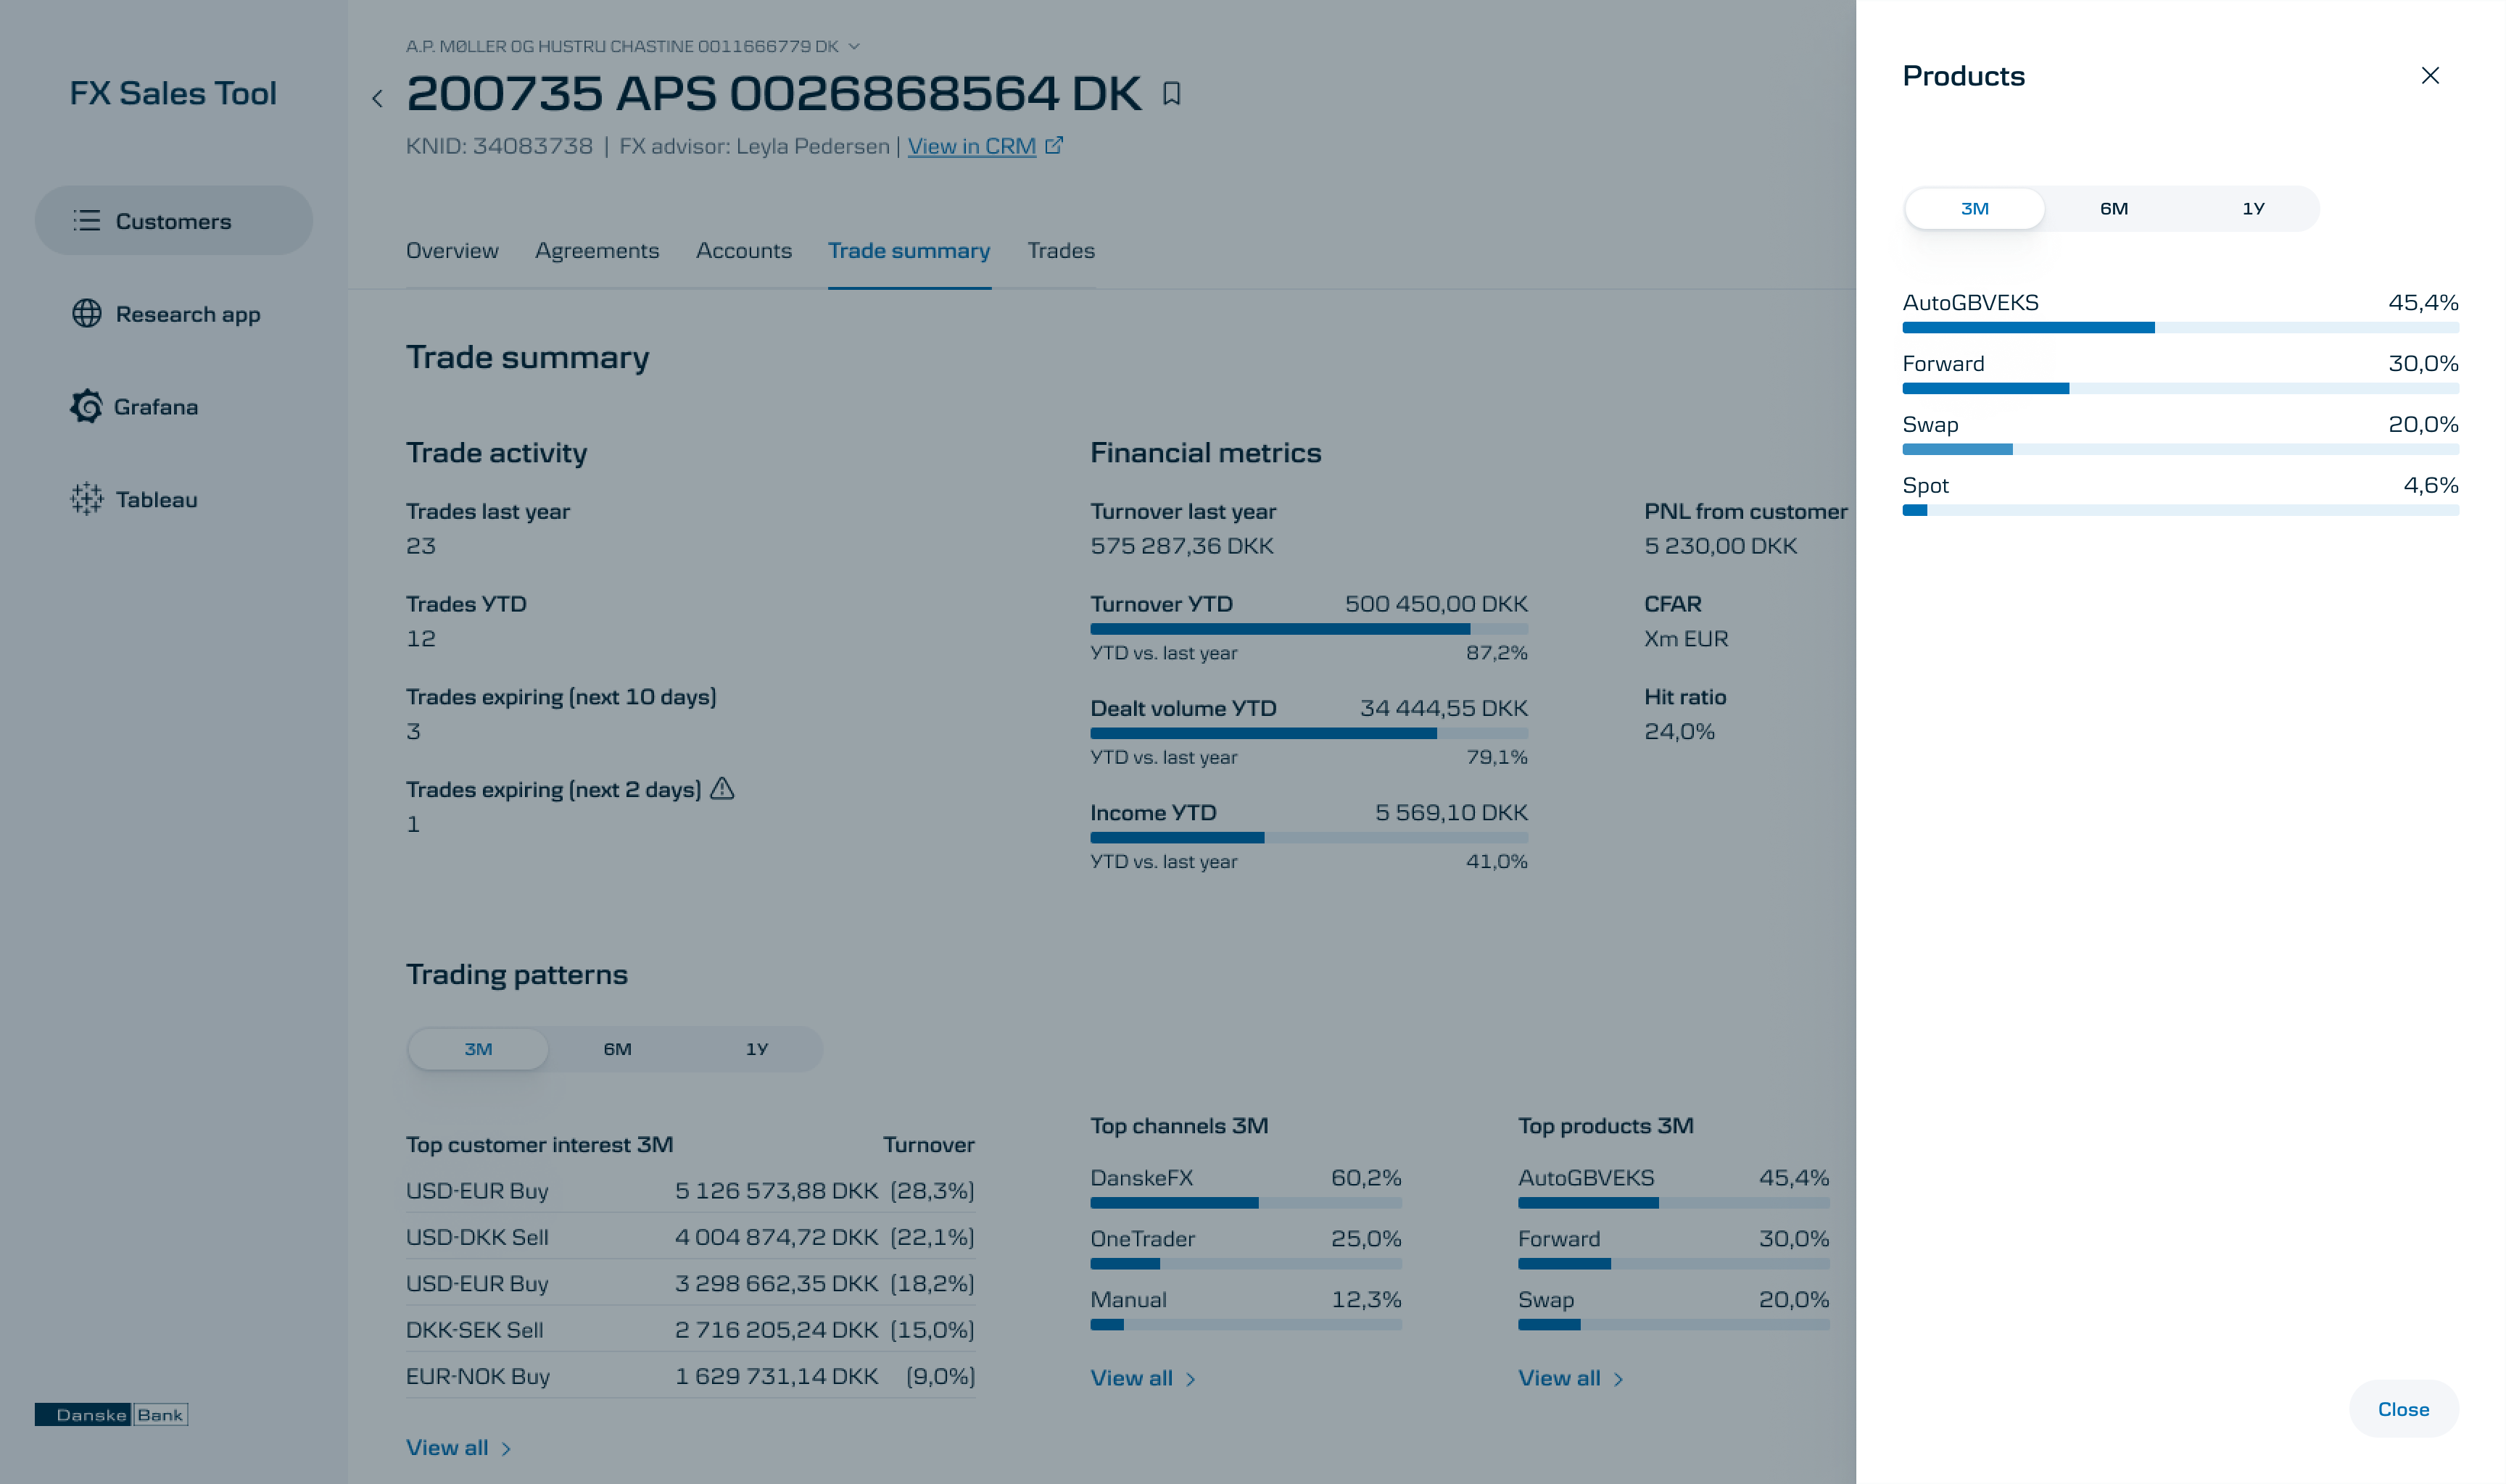Switch to the Agreements tab
The height and width of the screenshot is (1484, 2506).
click(597, 251)
